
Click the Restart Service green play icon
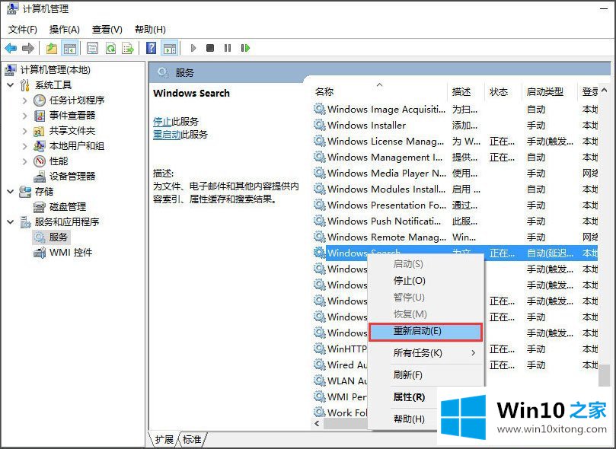click(245, 48)
